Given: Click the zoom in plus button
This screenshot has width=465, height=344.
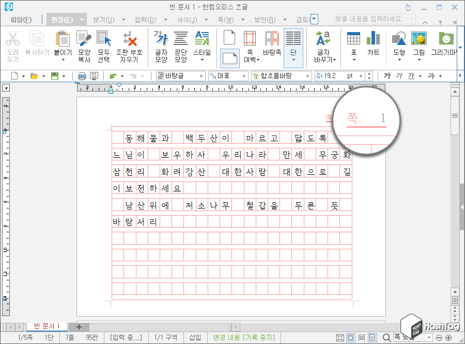Looking at the screenshot, I should [448, 337].
